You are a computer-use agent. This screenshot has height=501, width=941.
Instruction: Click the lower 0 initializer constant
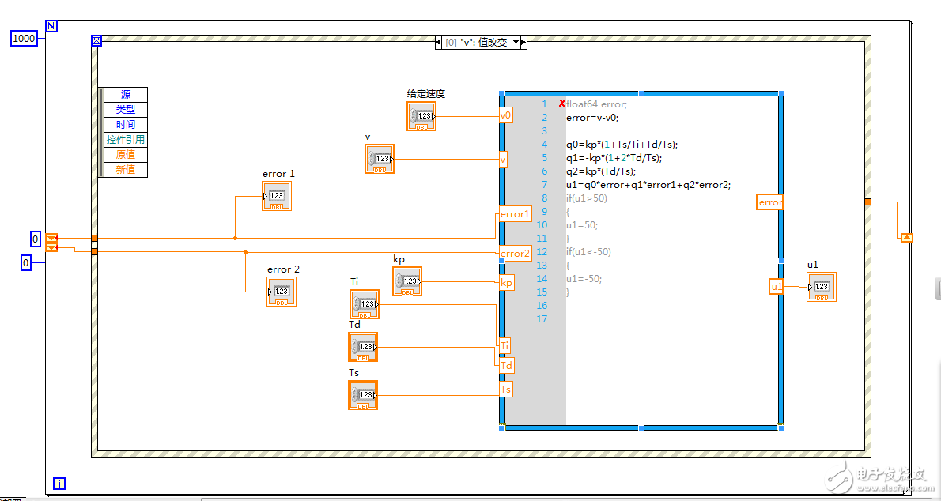point(26,263)
